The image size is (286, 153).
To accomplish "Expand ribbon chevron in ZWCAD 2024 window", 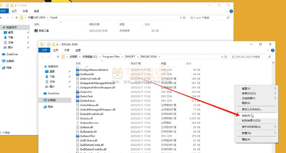I will click(x=268, y=50).
